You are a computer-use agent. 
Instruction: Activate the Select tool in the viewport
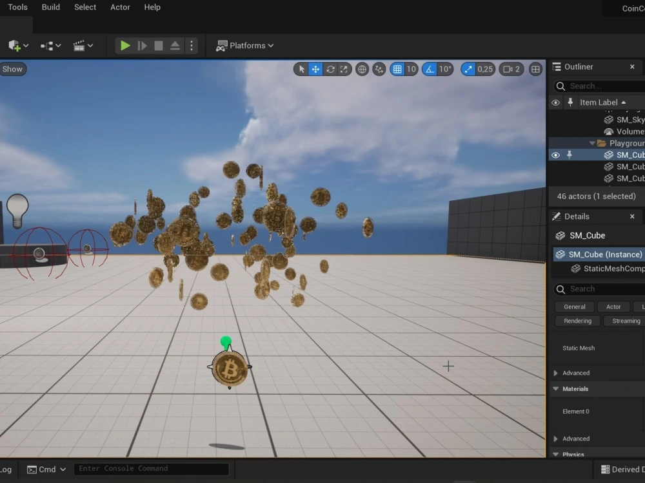(x=301, y=69)
